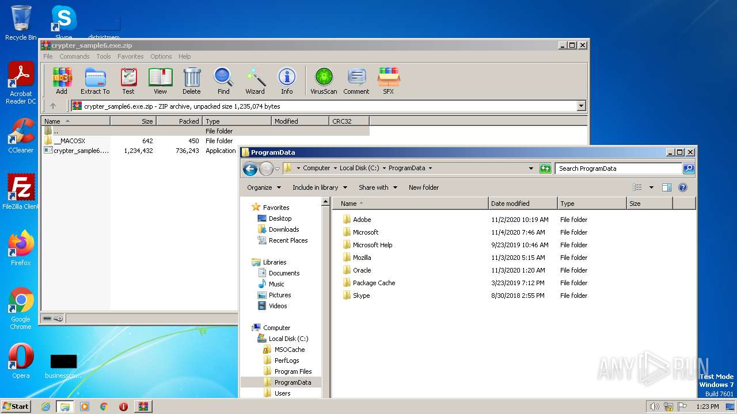Open Acrobat Reader DC desktop shortcut
This screenshot has height=414, width=737.
point(21,83)
